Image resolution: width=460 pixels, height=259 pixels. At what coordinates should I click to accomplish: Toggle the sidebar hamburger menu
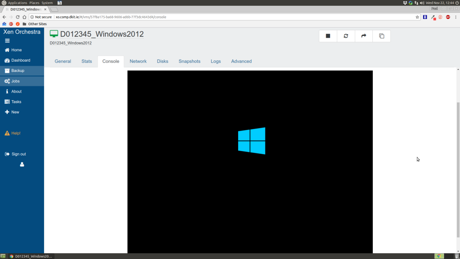click(7, 41)
